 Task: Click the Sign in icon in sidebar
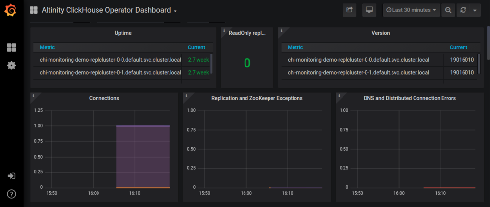tap(11, 176)
